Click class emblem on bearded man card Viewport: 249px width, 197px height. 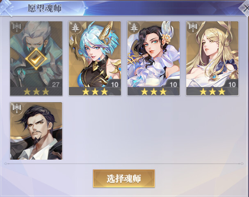click(x=17, y=108)
